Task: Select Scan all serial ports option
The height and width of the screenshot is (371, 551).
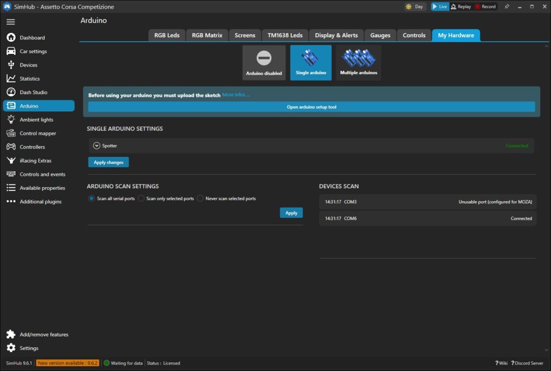Action: (91, 198)
